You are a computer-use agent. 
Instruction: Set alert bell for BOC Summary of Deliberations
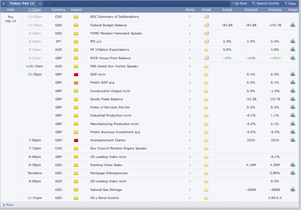(190, 17)
